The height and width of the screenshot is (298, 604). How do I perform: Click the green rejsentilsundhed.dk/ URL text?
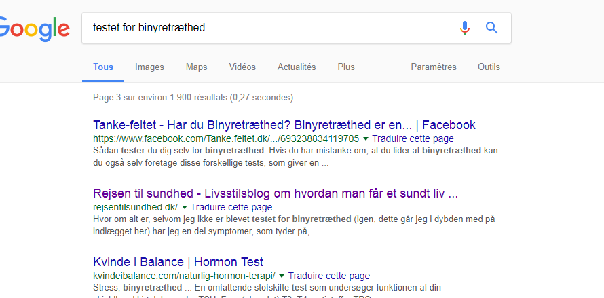pyautogui.click(x=136, y=207)
